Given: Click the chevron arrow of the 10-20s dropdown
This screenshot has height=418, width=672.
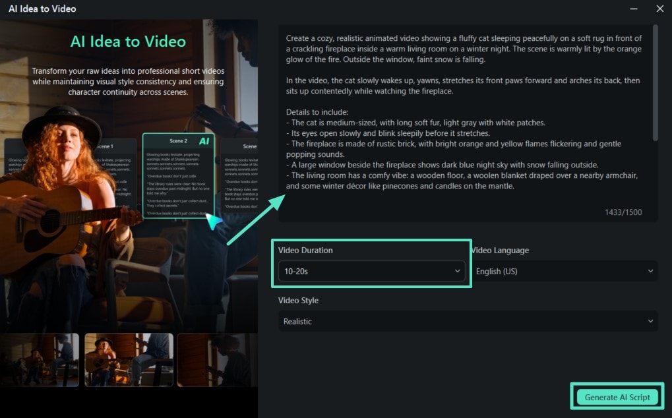Looking at the screenshot, I should (x=457, y=271).
